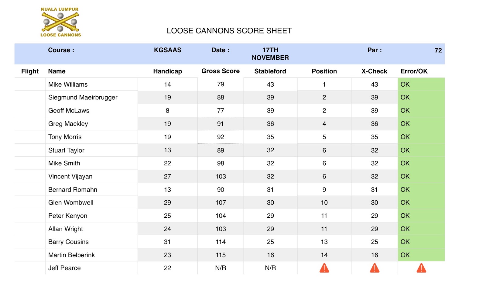The width and height of the screenshot is (486, 290).
Task: Click the warning icon in Jeff Pearce's X-Check cell
Action: click(x=374, y=268)
